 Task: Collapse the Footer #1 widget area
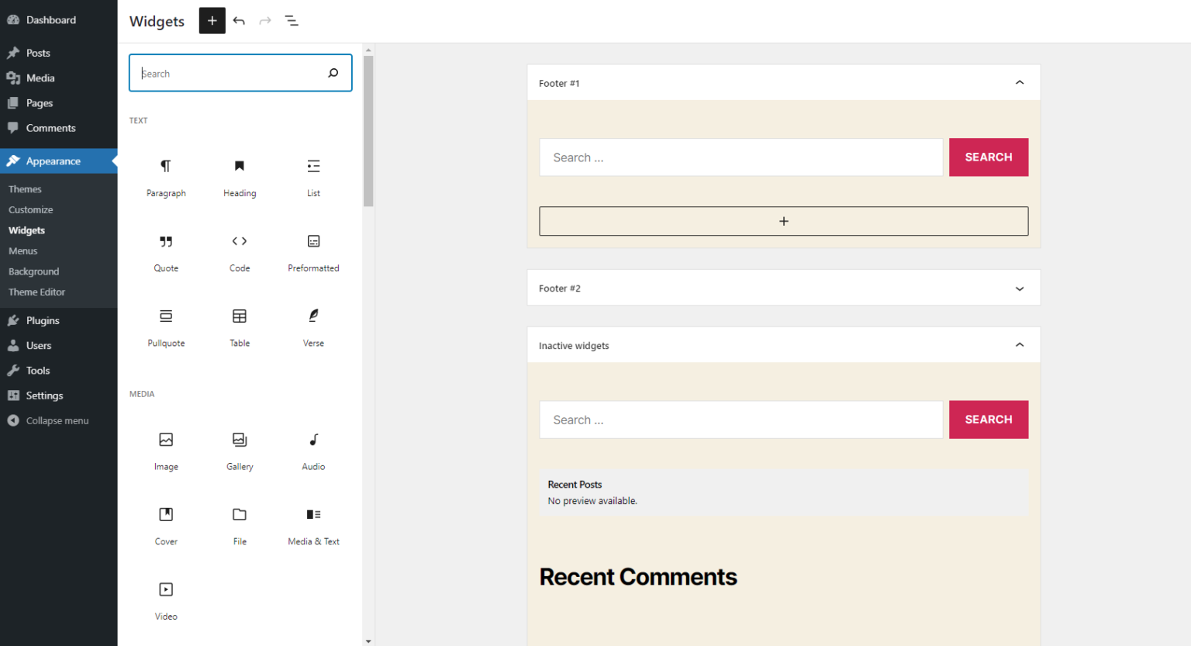coord(1020,83)
